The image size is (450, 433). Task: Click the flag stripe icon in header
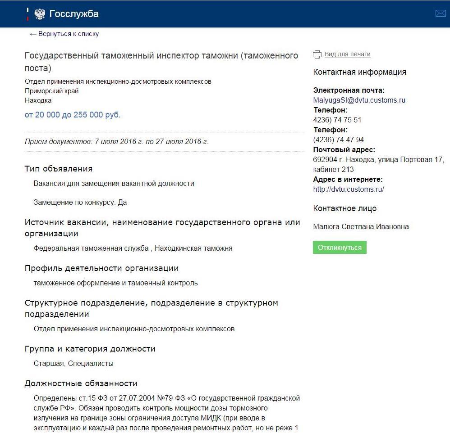28,14
